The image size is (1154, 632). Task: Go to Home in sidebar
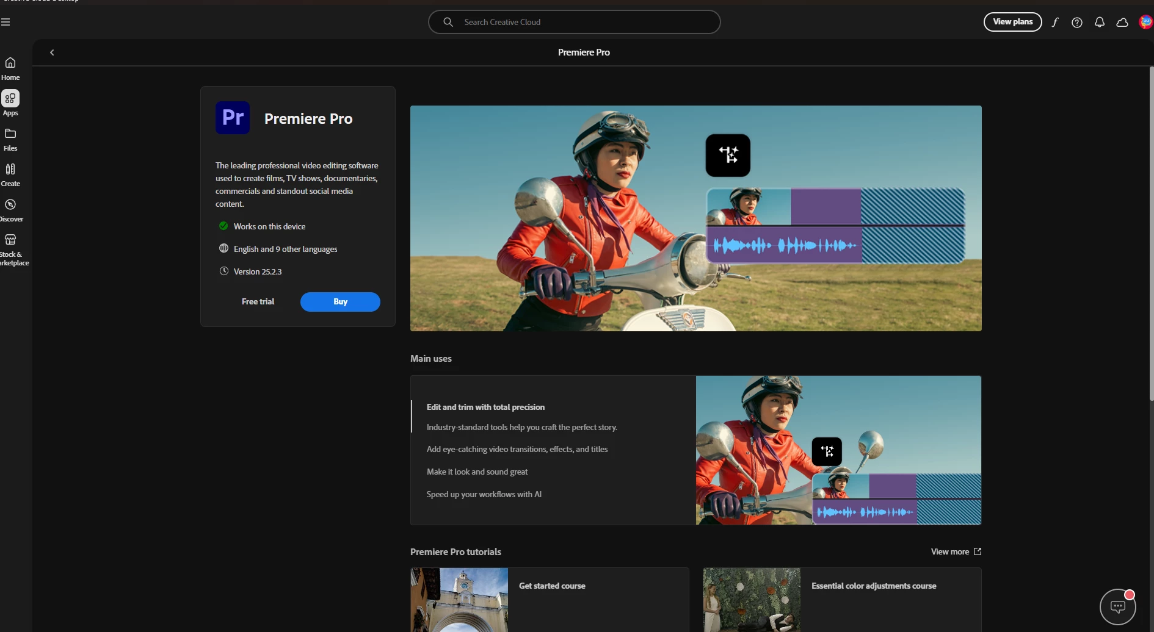coord(10,68)
